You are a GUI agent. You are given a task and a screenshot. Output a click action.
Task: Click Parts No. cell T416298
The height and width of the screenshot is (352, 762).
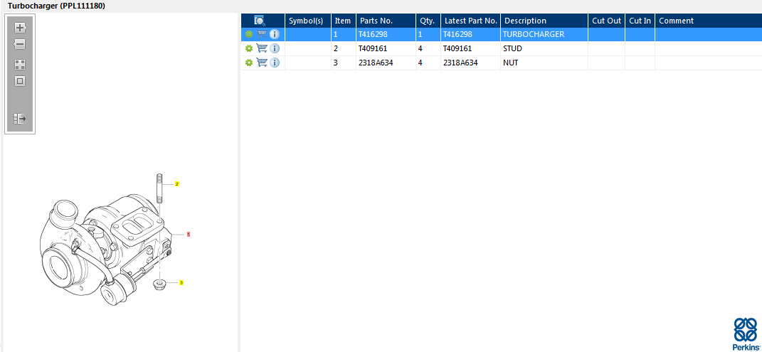(x=386, y=34)
